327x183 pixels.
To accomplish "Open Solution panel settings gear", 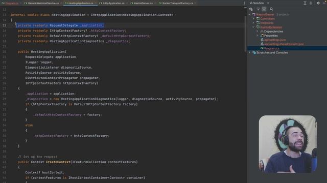I will (318, 3).
